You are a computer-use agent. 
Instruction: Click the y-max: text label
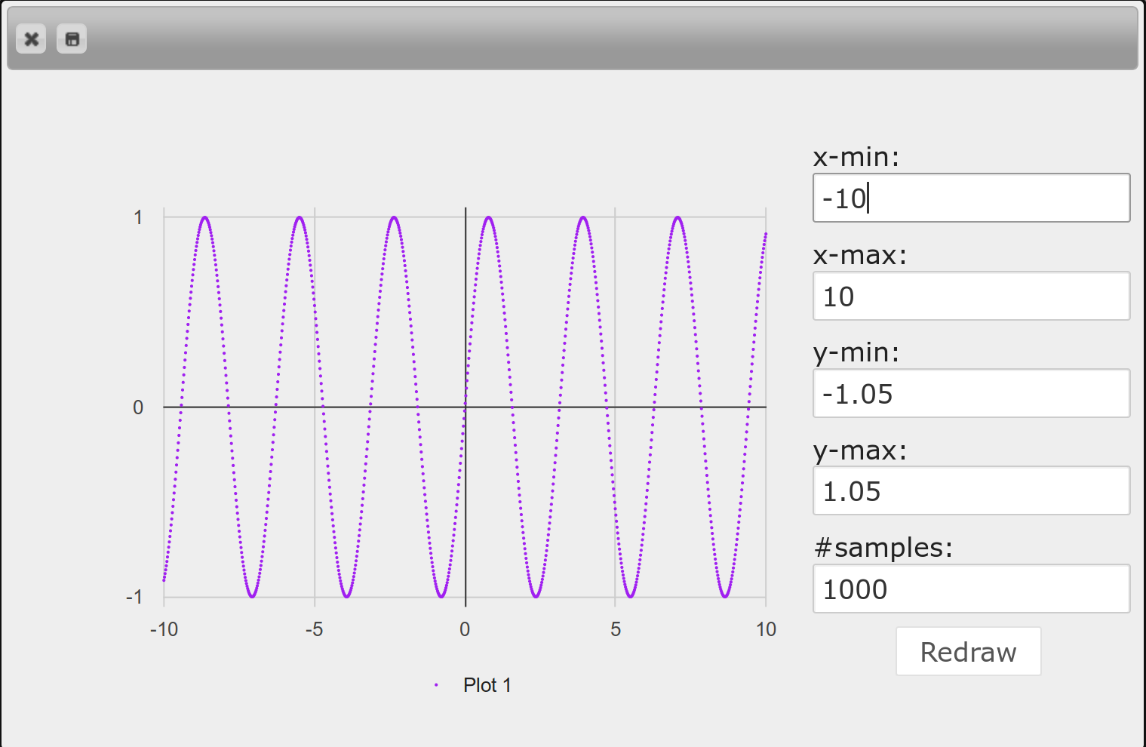tap(859, 450)
